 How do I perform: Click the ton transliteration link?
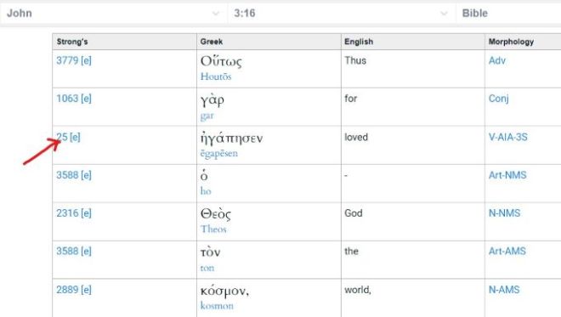click(207, 268)
